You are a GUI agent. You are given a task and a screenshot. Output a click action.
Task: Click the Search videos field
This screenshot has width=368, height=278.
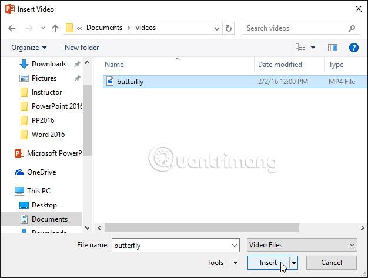tap(300, 28)
